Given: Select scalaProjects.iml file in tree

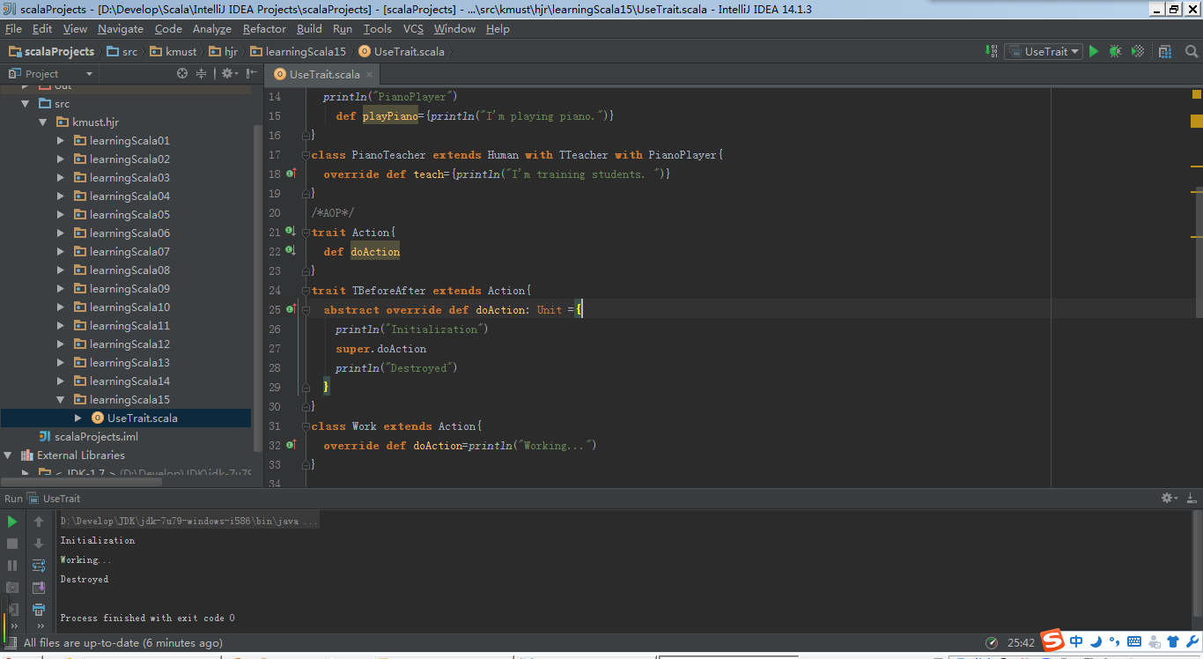Looking at the screenshot, I should click(88, 437).
